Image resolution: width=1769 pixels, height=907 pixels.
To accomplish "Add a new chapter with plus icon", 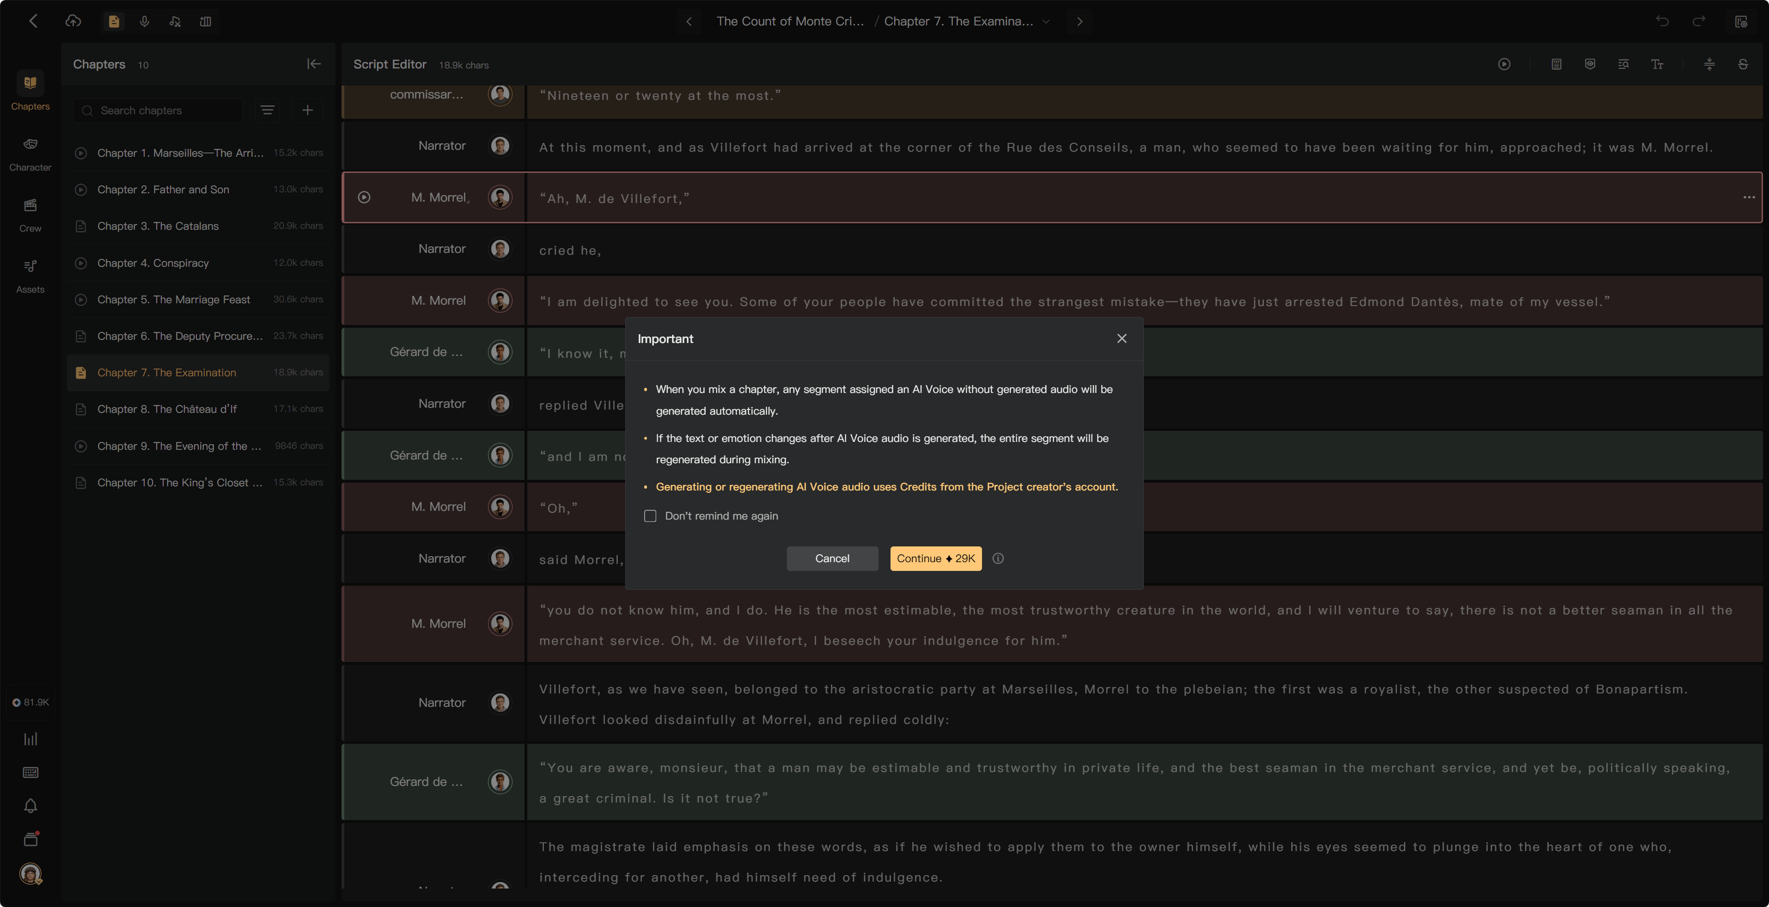I will (x=308, y=110).
